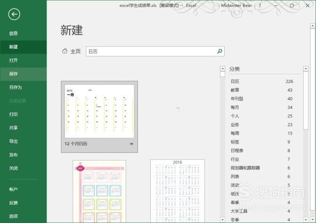Viewport: 316px width, 223px height.
Task: Pin the 12 个月日历 template
Action: click(132, 144)
